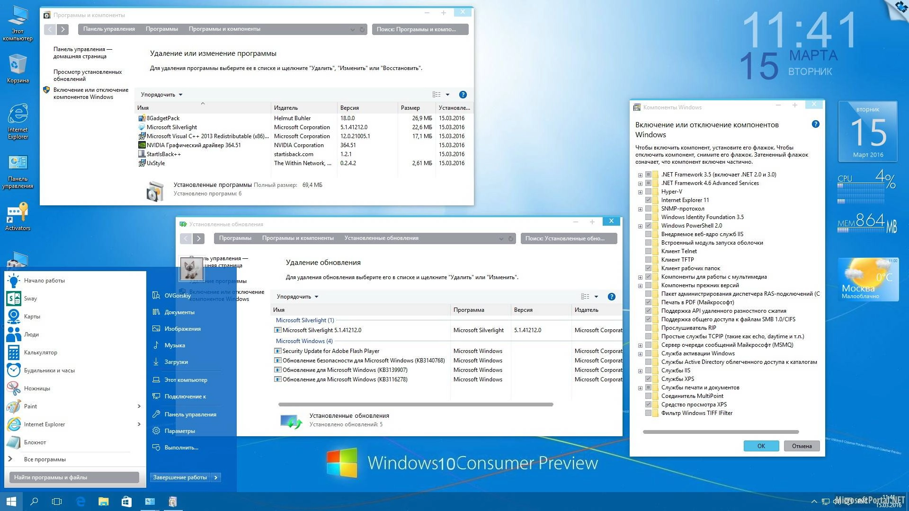Image resolution: width=909 pixels, height=511 pixels.
Task: Click the user avatar picture in Start menu
Action: point(191,269)
